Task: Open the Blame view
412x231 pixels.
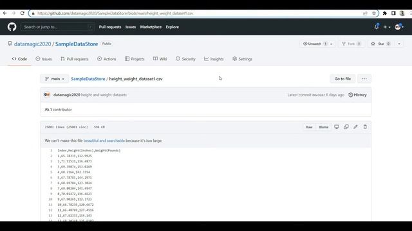Action: (x=324, y=127)
